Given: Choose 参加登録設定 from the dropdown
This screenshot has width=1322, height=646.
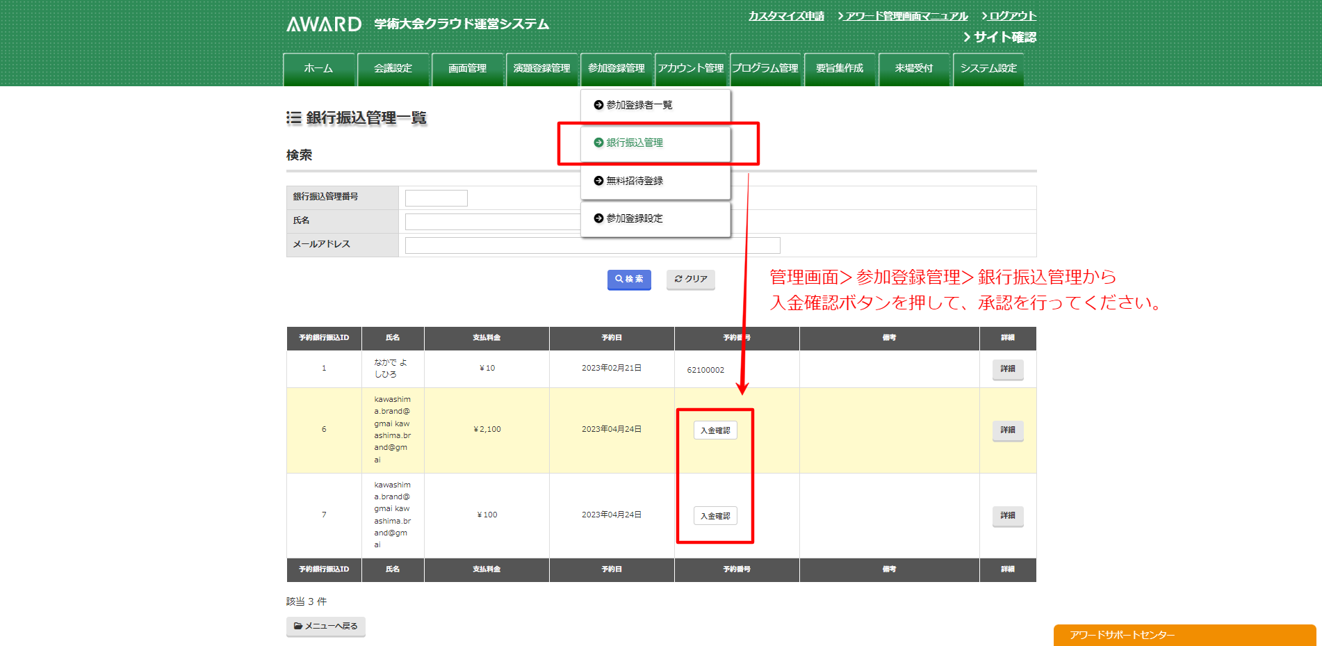Looking at the screenshot, I should click(634, 218).
